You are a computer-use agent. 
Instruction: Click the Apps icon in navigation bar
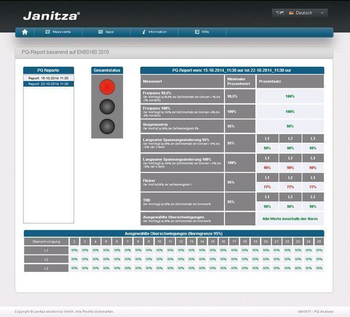click(100, 32)
